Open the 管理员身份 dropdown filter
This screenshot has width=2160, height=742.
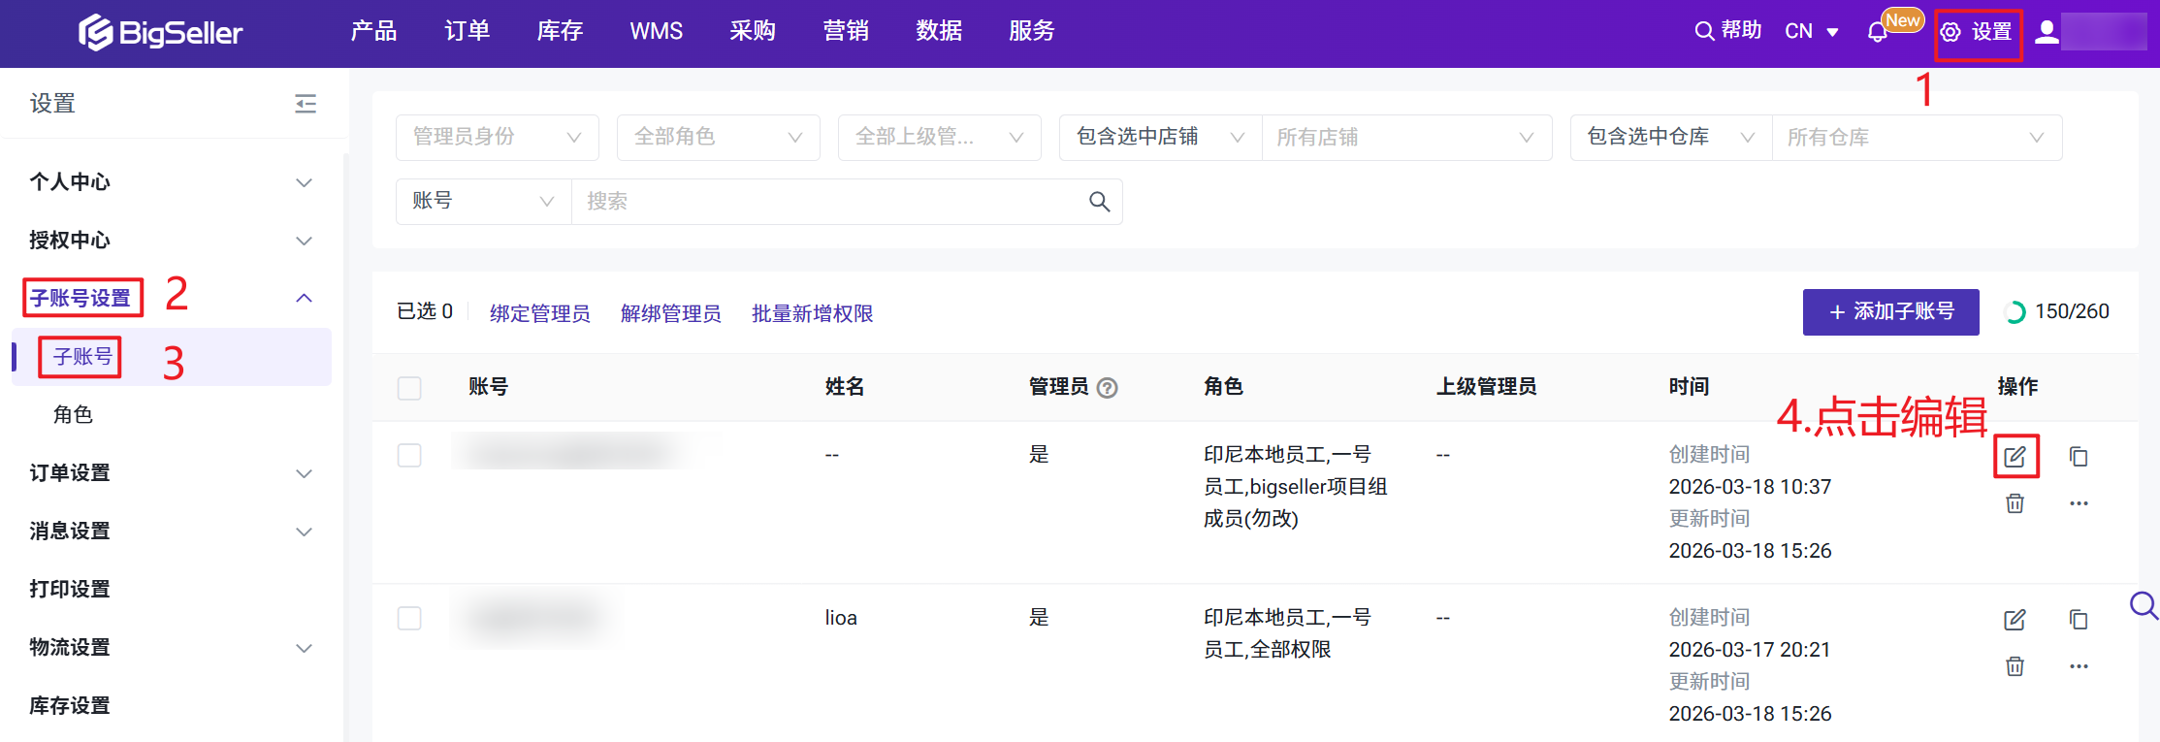click(497, 138)
